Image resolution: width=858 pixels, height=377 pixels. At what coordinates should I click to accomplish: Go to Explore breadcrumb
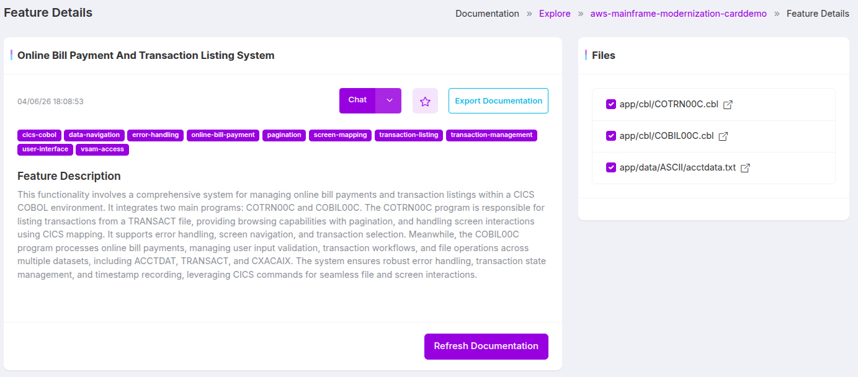(x=555, y=14)
